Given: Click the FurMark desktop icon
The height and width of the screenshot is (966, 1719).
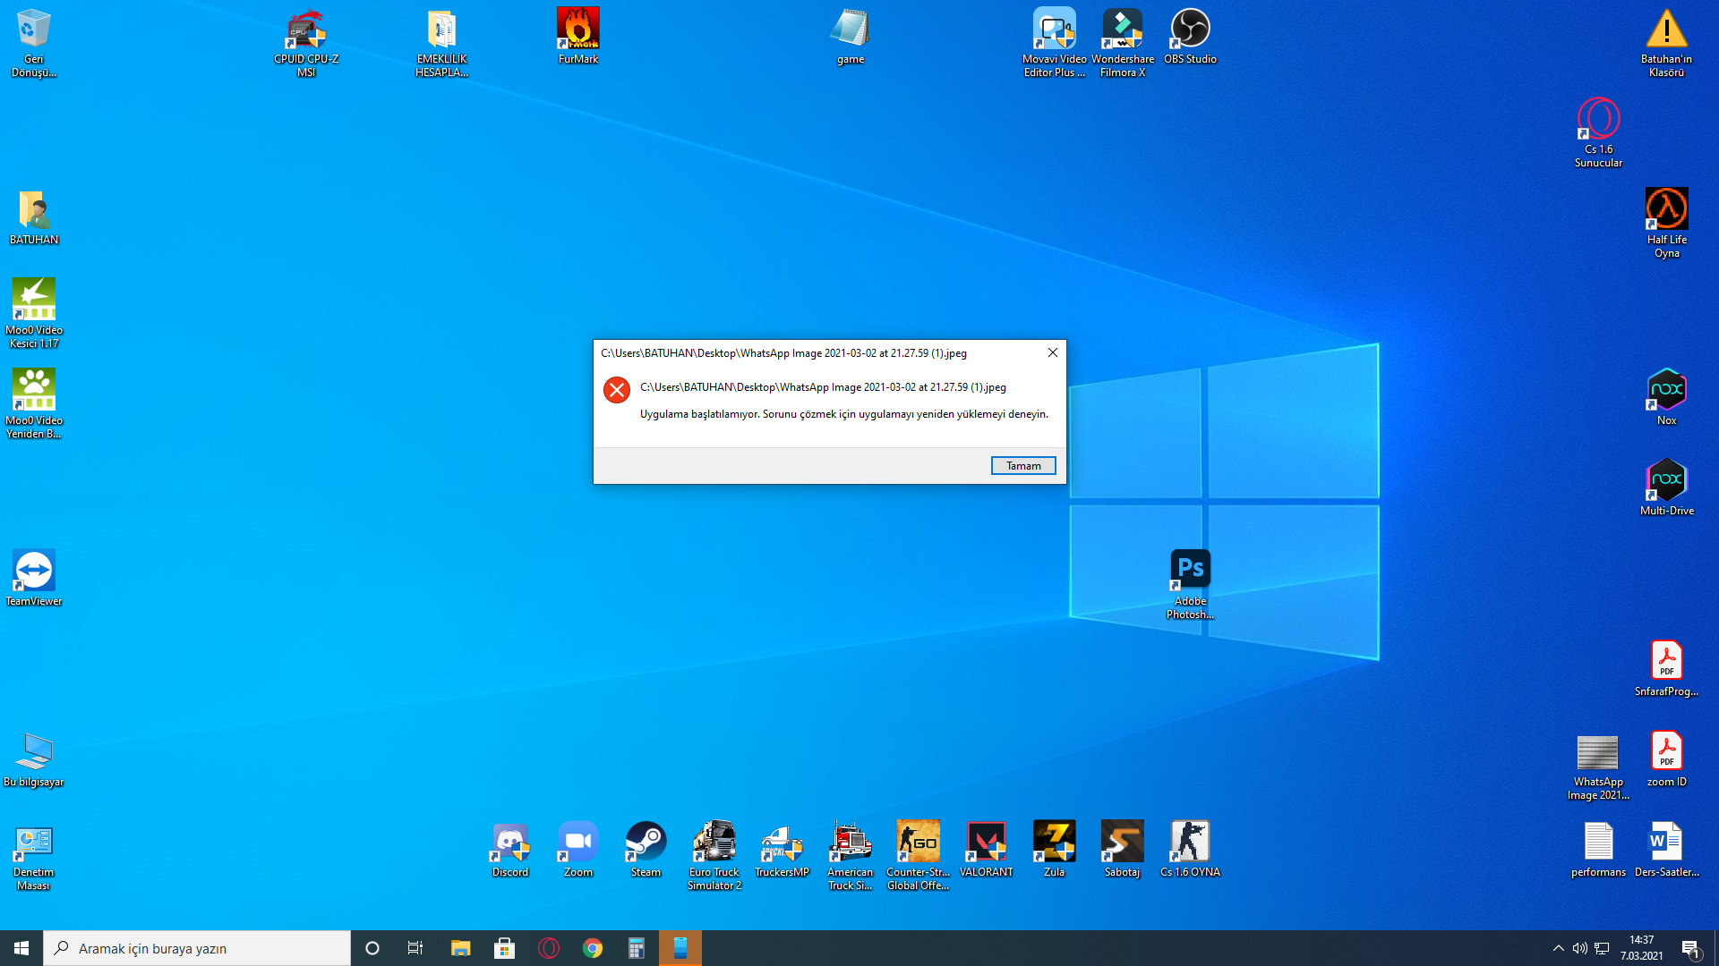Looking at the screenshot, I should click(x=578, y=31).
